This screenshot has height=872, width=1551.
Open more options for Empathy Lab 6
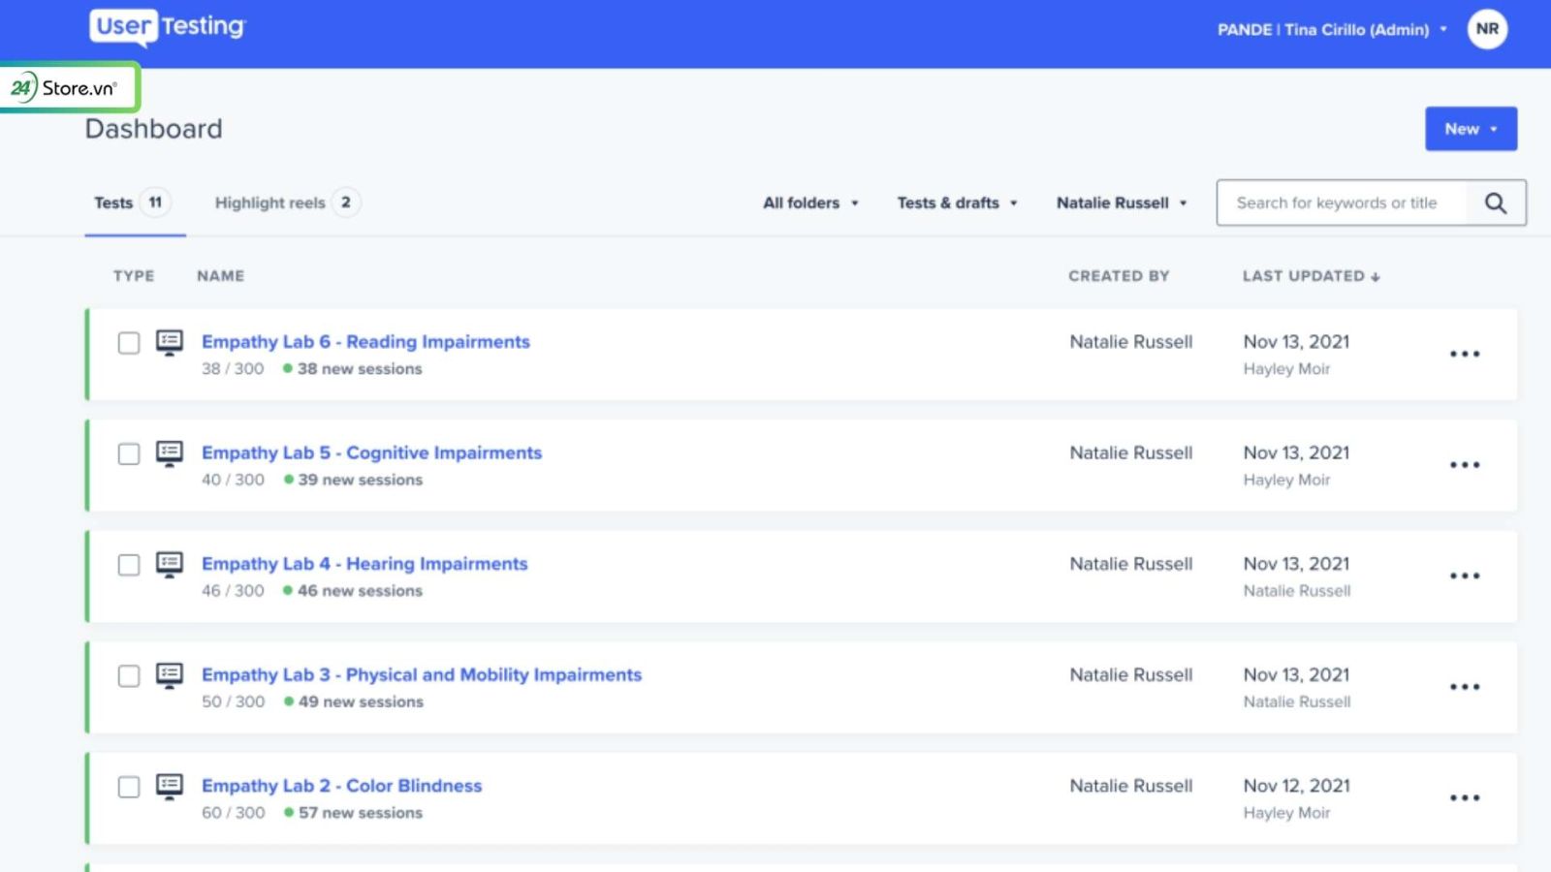coord(1465,354)
